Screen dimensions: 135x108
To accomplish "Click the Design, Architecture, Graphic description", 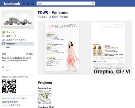I will point(17,59).
